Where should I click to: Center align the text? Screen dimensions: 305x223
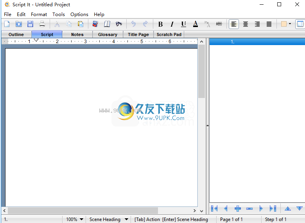[246, 24]
